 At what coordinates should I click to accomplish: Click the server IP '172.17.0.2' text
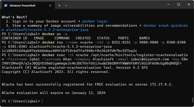[160, 84]
